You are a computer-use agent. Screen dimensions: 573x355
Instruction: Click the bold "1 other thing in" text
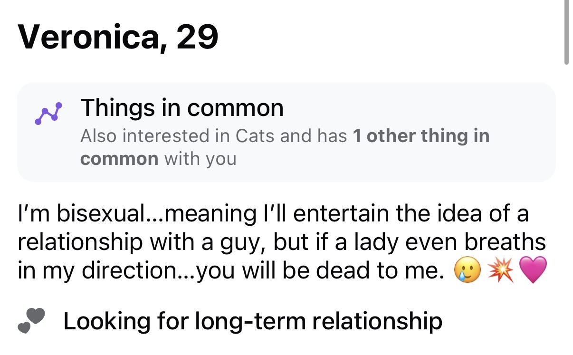point(421,136)
